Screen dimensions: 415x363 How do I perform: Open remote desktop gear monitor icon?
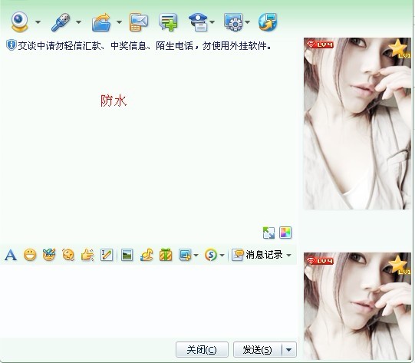point(233,22)
